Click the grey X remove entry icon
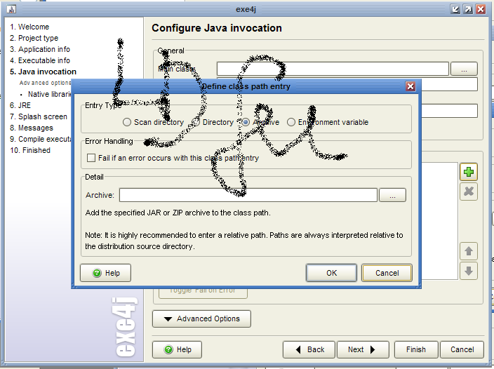494x369 pixels. click(469, 192)
